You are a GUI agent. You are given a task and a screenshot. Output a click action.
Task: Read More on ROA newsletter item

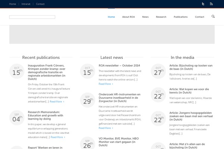[x=106, y=84]
